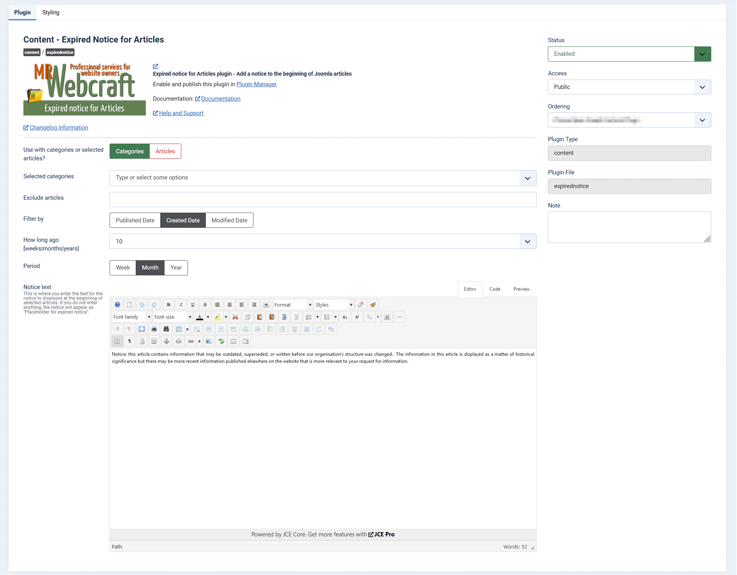The width and height of the screenshot is (737, 575).
Task: Expand the Font family dropdown
Action: (x=131, y=317)
